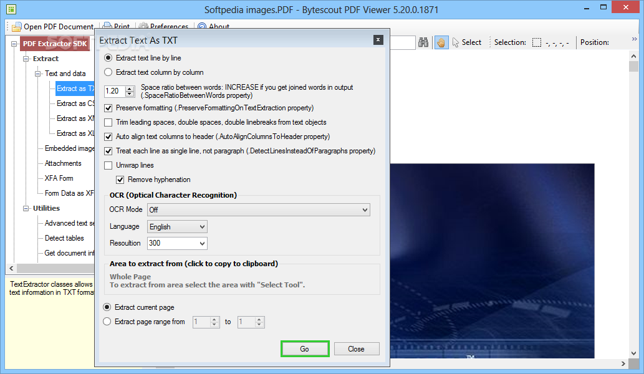This screenshot has width=644, height=374.
Task: Minimize the PDF Viewer window
Action: 587,7
